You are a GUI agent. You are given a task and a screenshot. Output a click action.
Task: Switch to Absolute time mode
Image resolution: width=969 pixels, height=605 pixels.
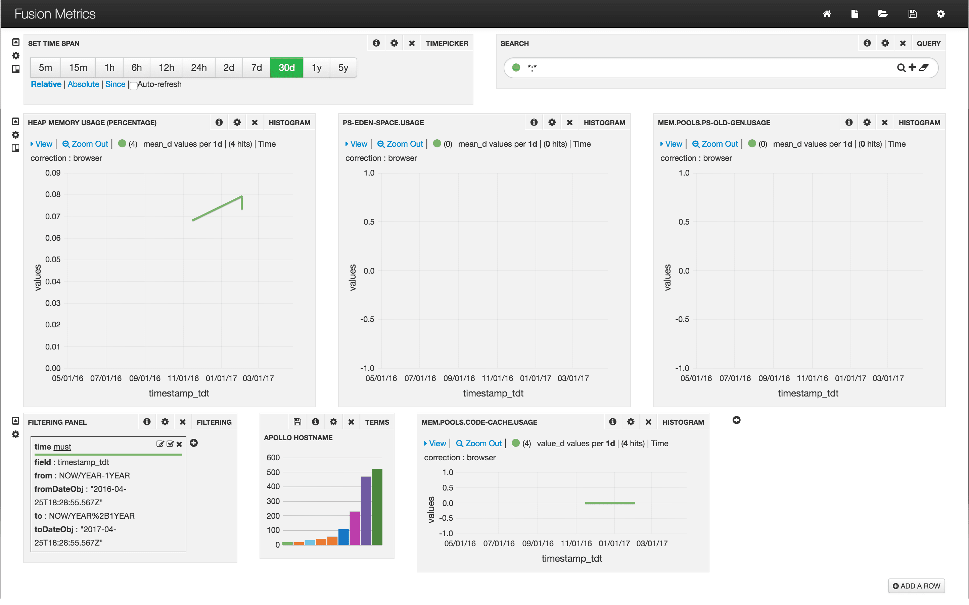coord(83,84)
